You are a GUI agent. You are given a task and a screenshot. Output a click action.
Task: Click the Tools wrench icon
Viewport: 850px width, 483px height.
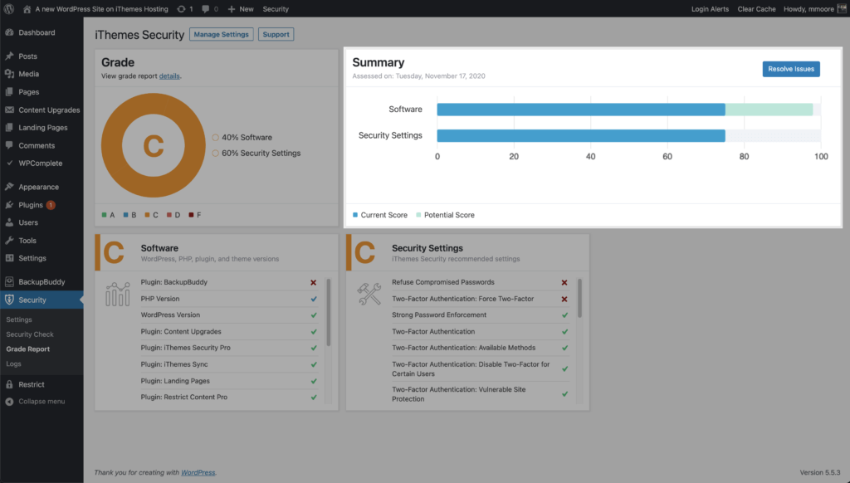9,240
